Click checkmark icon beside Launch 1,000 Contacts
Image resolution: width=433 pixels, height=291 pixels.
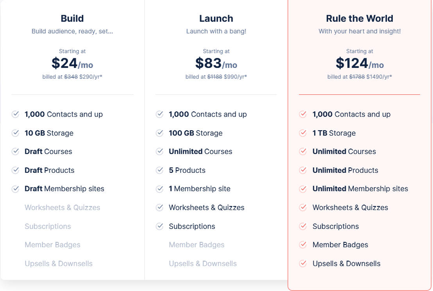click(x=159, y=114)
